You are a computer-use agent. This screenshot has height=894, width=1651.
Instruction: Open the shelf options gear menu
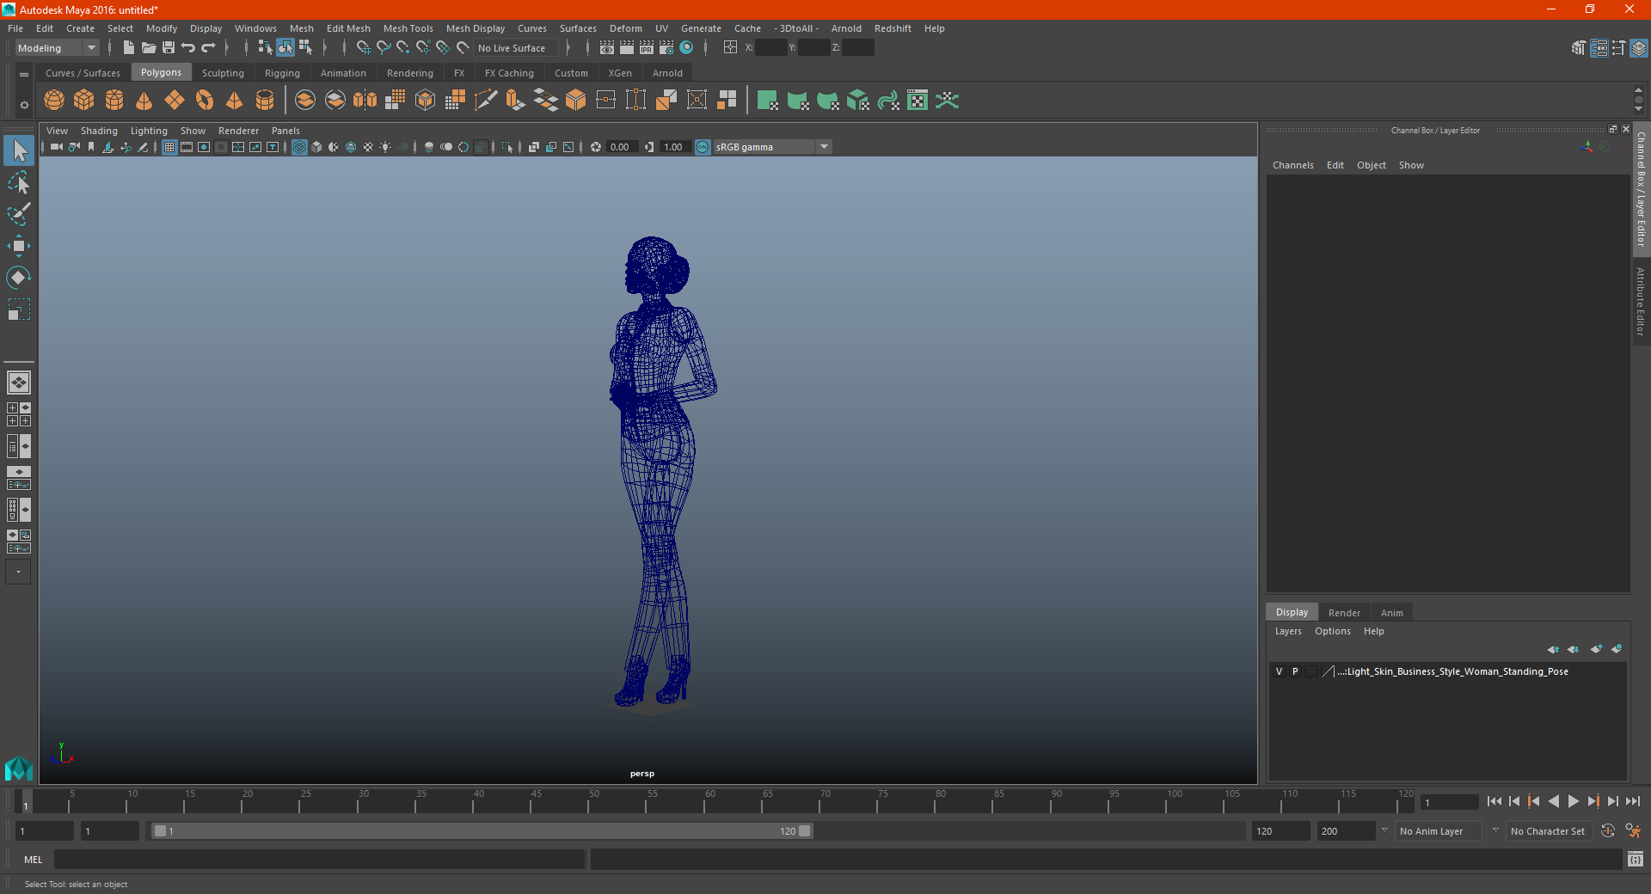tap(24, 105)
